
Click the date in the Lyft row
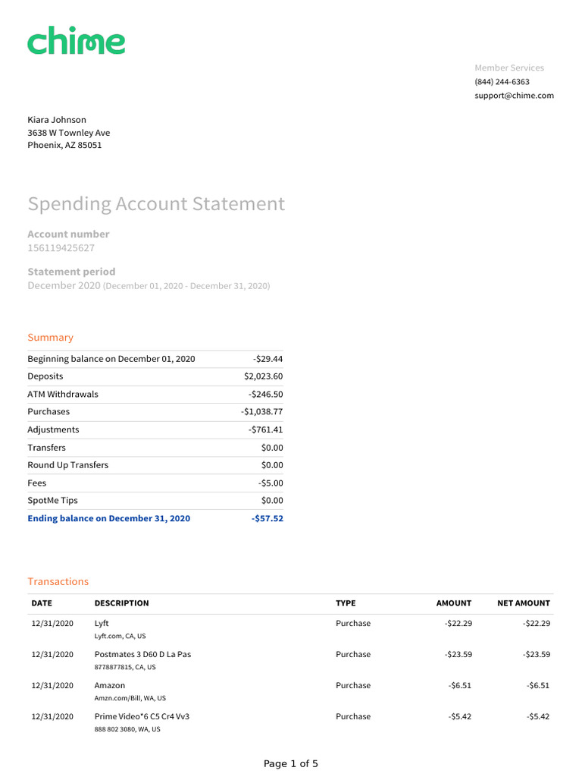click(x=52, y=624)
